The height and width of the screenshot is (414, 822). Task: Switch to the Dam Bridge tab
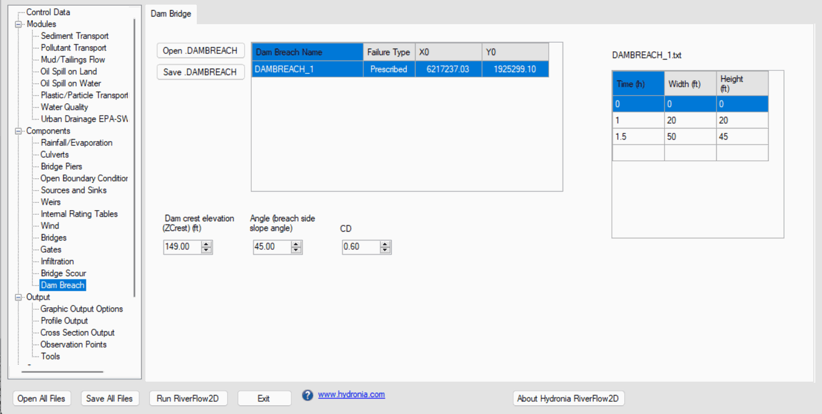[171, 14]
